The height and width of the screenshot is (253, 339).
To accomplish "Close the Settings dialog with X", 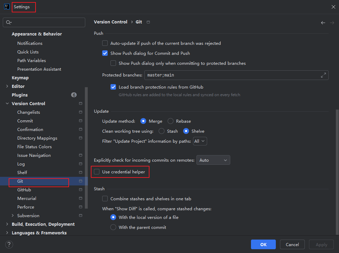I will [x=333, y=7].
